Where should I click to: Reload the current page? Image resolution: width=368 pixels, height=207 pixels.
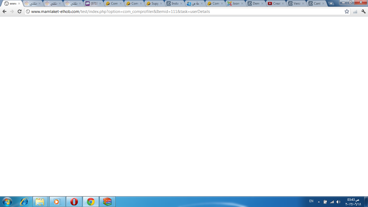click(x=19, y=12)
